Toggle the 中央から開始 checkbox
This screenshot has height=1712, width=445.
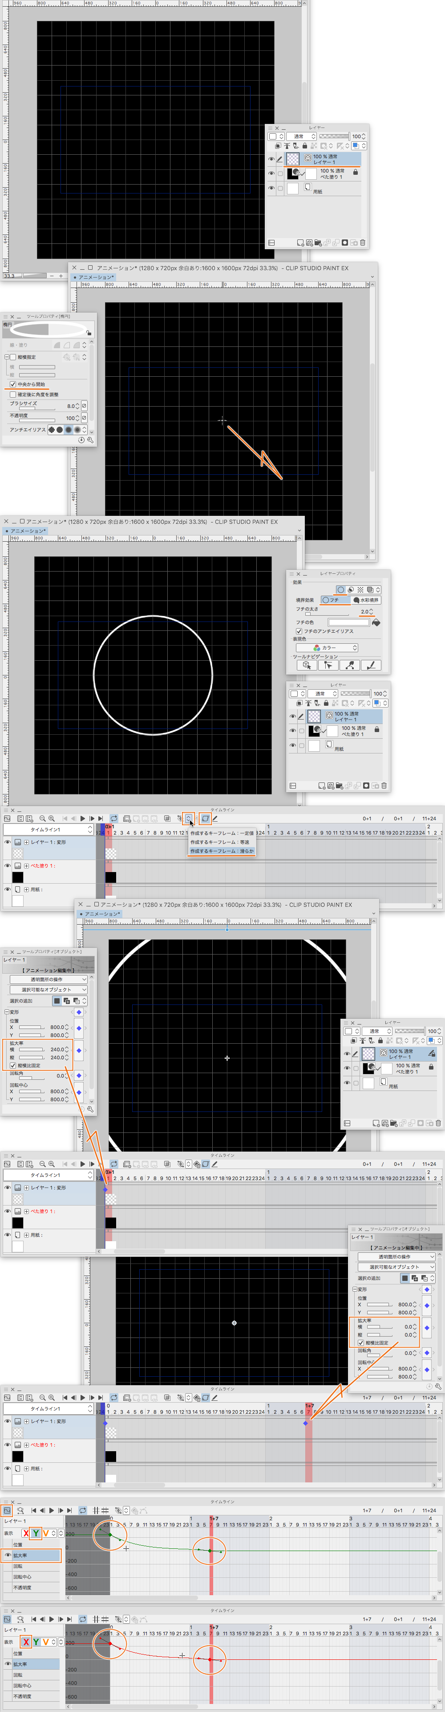pyautogui.click(x=12, y=384)
